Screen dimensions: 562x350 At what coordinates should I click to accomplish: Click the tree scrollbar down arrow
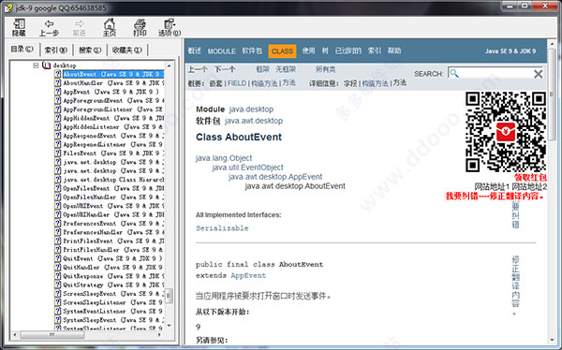click(170, 326)
